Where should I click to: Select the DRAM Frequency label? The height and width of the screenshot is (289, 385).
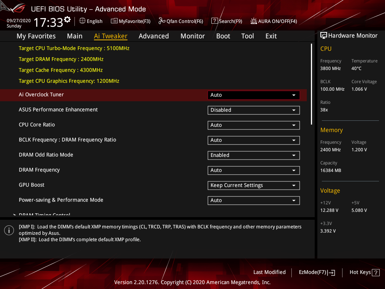coord(39,170)
